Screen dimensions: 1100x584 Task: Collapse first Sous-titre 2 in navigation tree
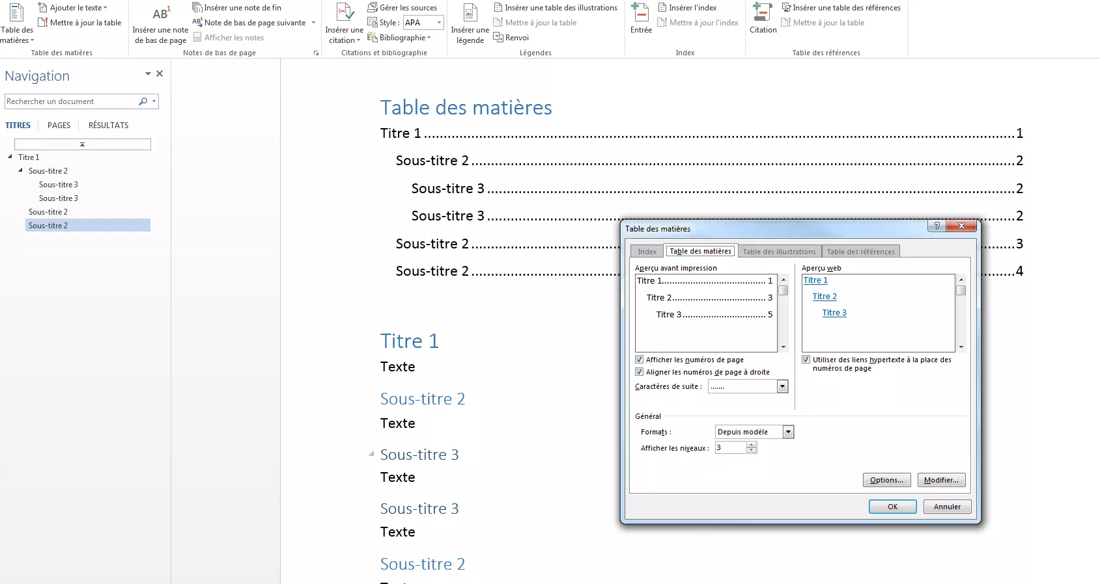coord(20,170)
